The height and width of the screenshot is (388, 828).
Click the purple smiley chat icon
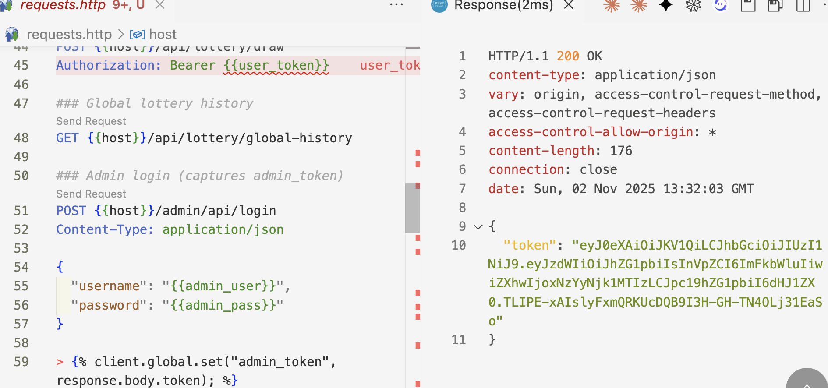pos(720,5)
